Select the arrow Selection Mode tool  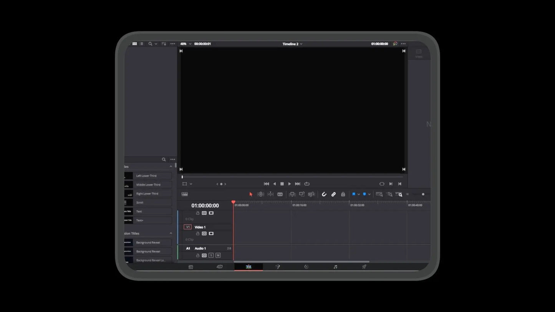click(251, 195)
